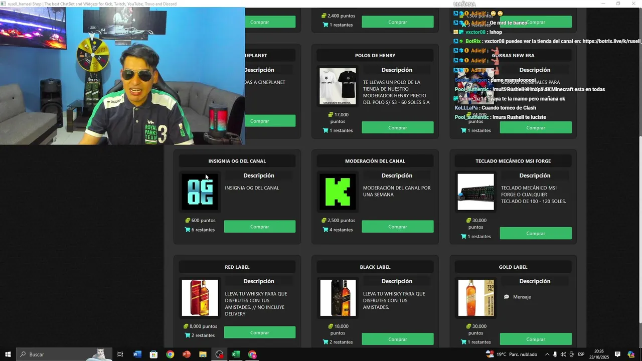
Task: Click the 'RED LABEL' card title
Action: 237,267
